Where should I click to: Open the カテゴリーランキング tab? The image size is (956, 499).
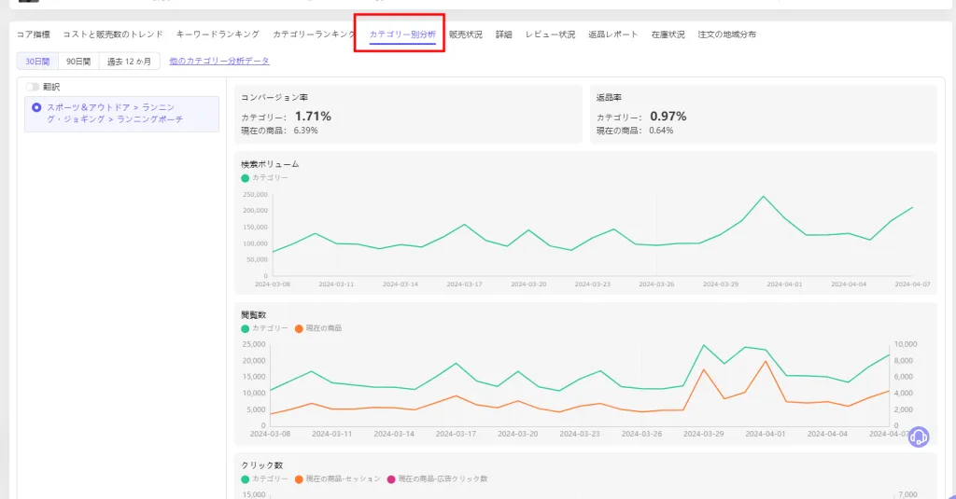click(314, 35)
